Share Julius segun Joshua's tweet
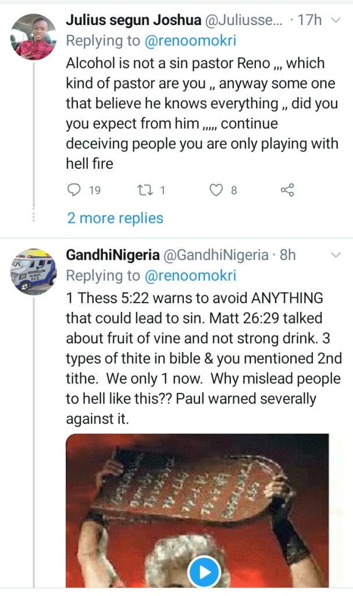This screenshot has width=353, height=596. click(x=287, y=190)
